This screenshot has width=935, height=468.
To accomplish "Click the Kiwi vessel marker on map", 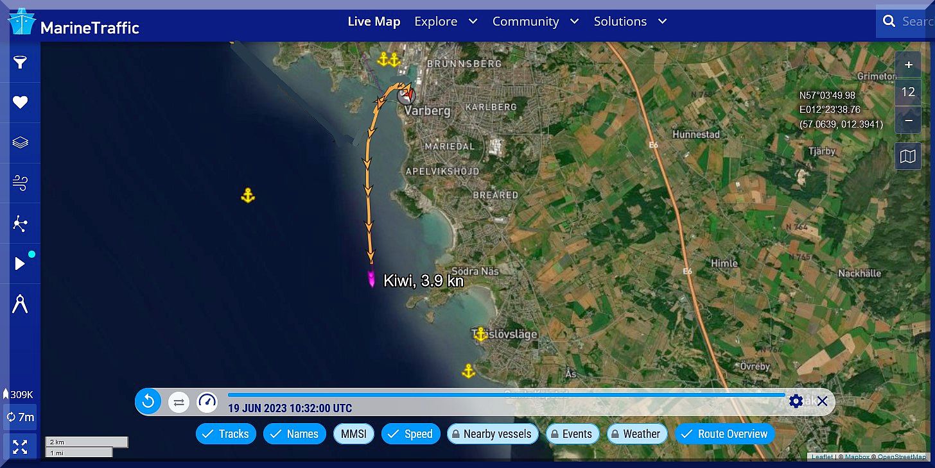I will pos(371,279).
